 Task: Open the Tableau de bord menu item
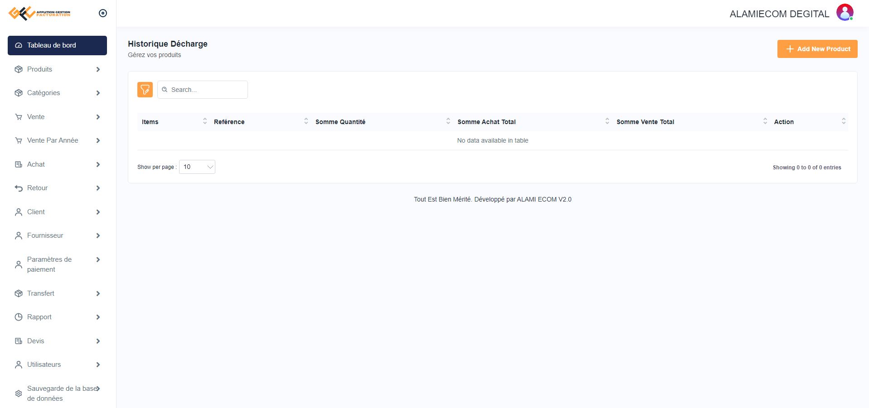(57, 45)
